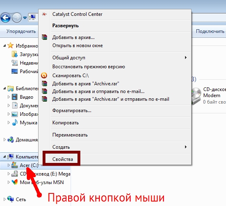This screenshot has width=226, height=206.
Task: Click the Музыка note icon
Action: click(15, 122)
